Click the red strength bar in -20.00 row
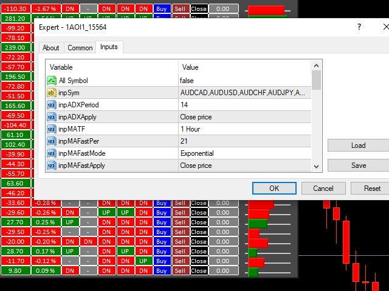This screenshot has height=291, width=389. (x=258, y=243)
